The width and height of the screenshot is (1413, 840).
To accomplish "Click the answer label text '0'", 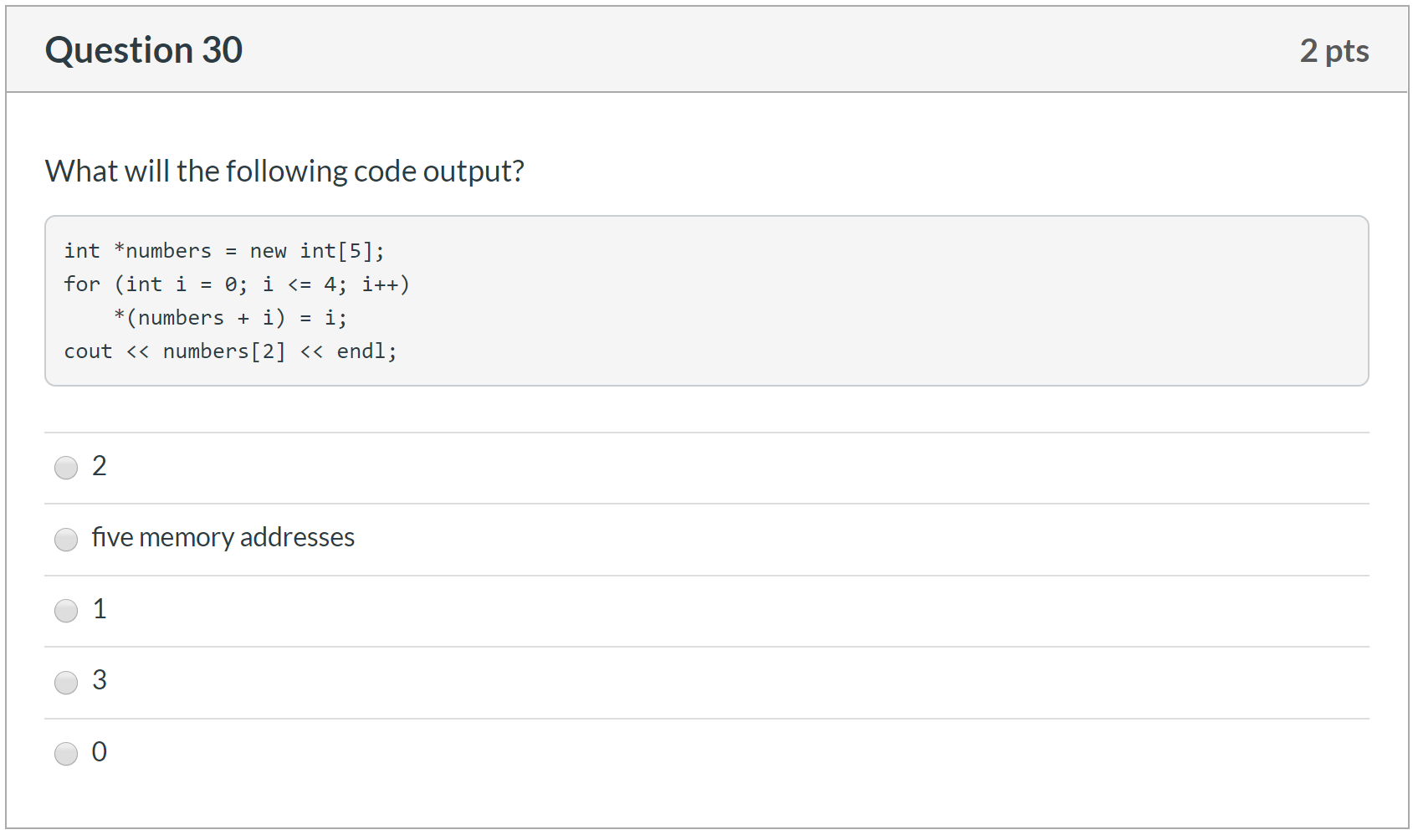I will [100, 752].
